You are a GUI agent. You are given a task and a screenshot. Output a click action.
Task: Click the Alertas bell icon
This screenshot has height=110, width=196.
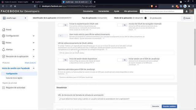coord(3,50)
